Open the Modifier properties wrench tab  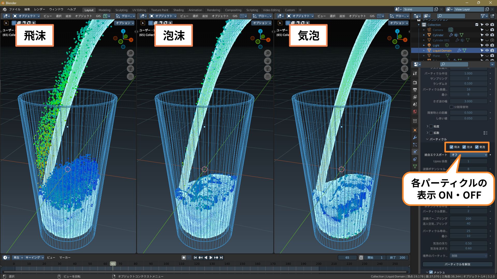pos(415,137)
